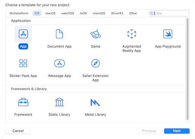Screen dimensions: 195x139
Task: Pick the iMessage App template icon
Action: click(x=59, y=63)
